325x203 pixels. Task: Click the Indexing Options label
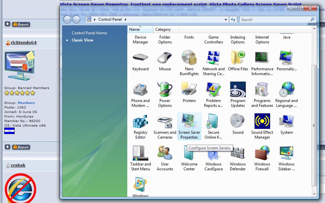(x=238, y=39)
